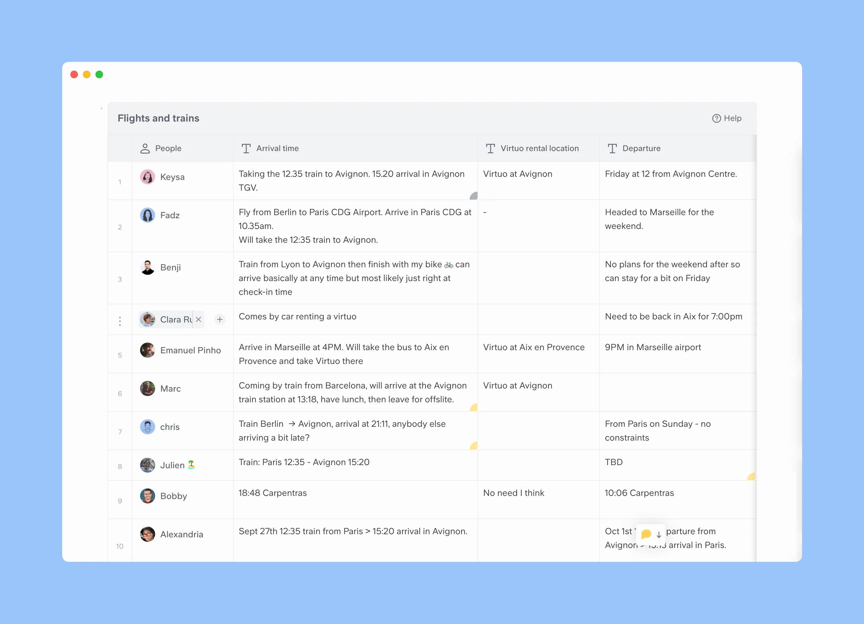Select cell 'Coming by train from Barcelona'
Image resolution: width=864 pixels, height=624 pixels.
click(x=356, y=392)
